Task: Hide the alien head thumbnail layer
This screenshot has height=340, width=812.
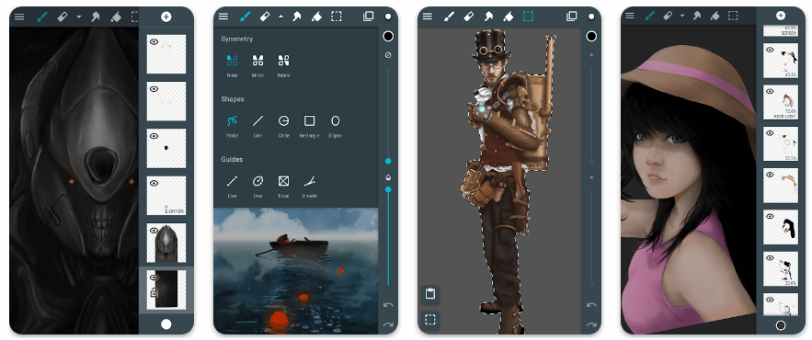Action: [x=154, y=231]
